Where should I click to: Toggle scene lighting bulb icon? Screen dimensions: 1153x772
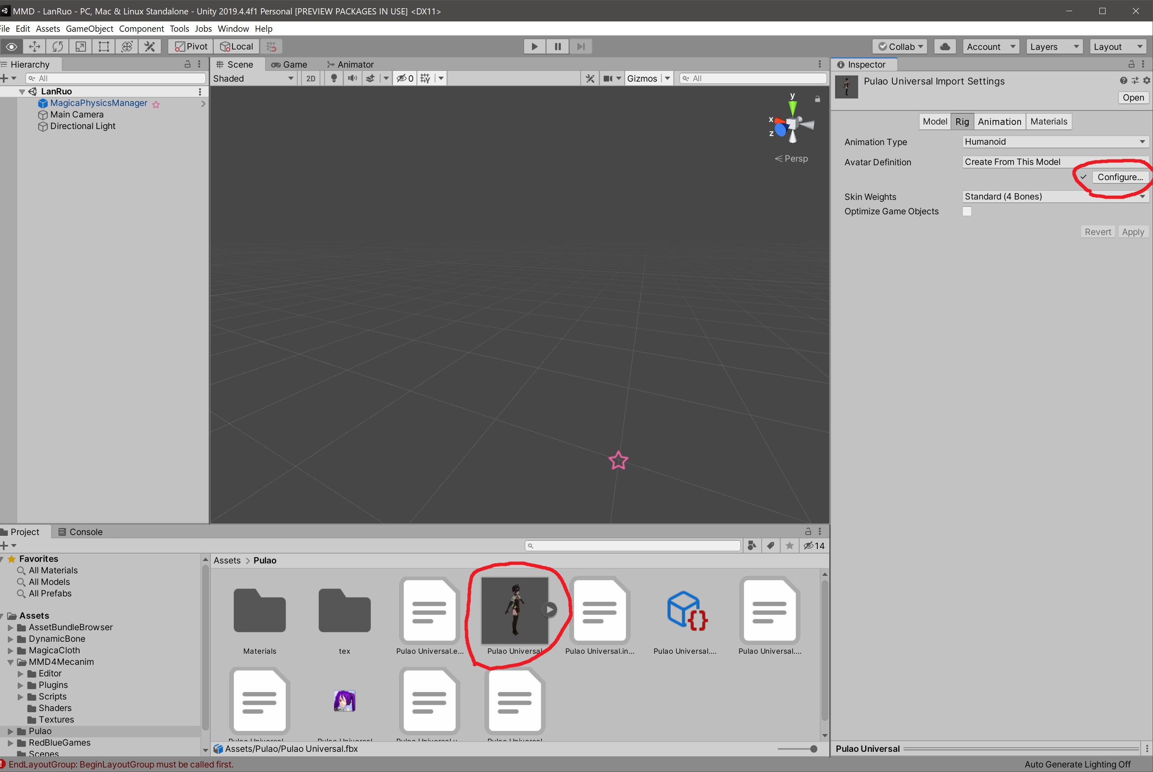click(x=334, y=78)
